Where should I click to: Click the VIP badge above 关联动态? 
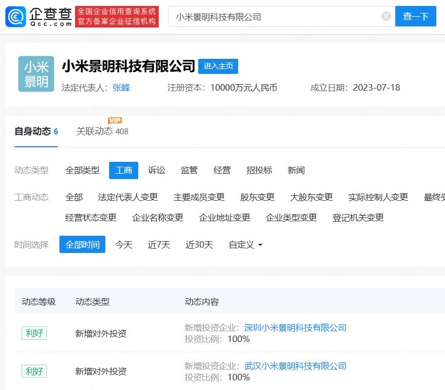click(115, 120)
